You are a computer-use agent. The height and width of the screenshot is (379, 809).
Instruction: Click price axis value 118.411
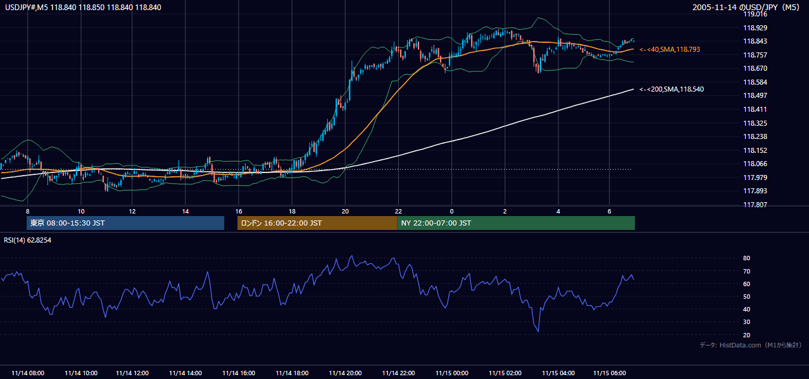[755, 109]
